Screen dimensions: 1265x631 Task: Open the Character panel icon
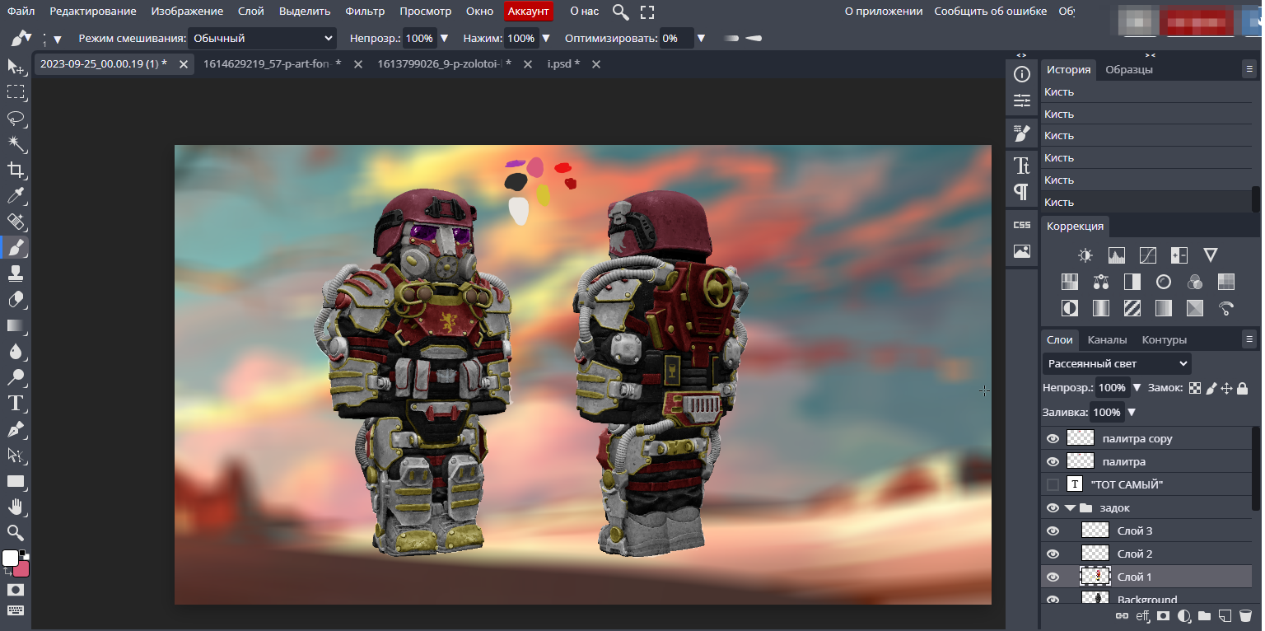click(1022, 166)
